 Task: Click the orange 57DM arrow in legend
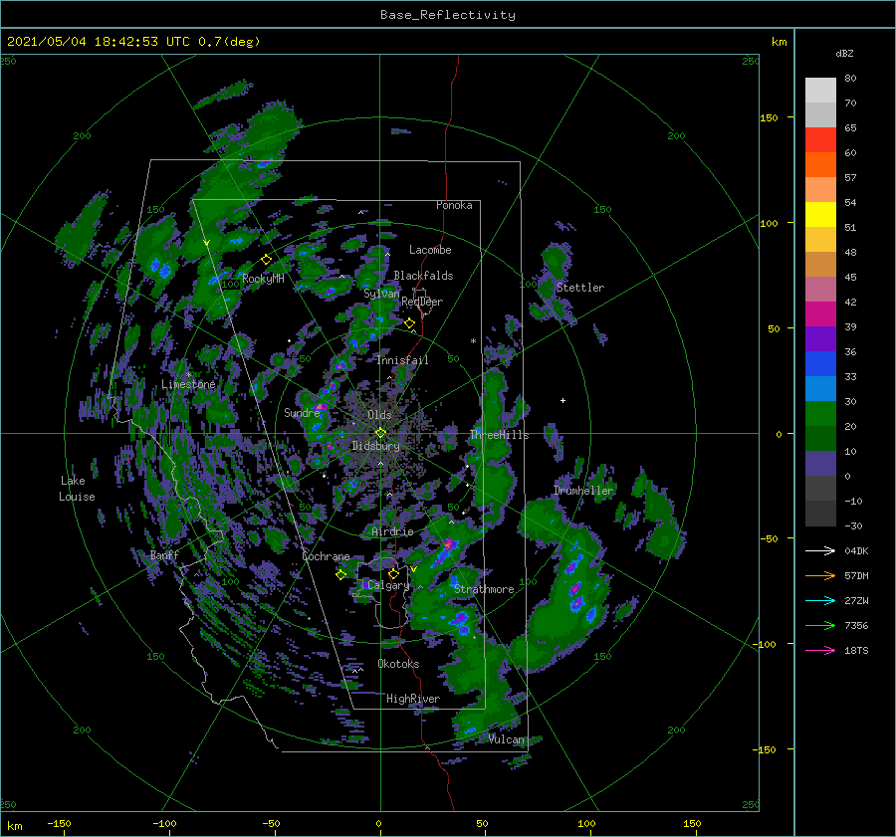pos(820,576)
